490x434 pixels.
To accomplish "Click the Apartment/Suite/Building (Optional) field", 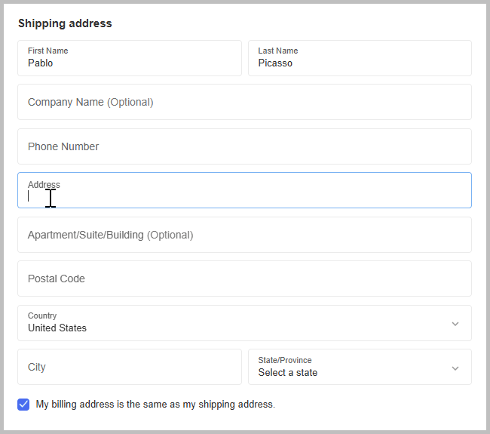I will (244, 235).
